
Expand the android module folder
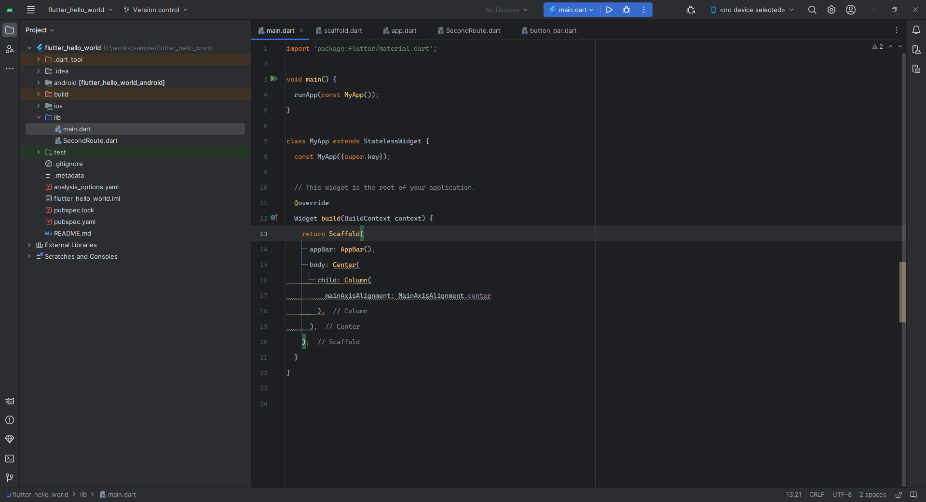(x=39, y=83)
